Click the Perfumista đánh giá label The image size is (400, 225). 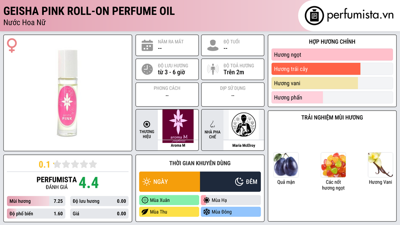(56, 183)
